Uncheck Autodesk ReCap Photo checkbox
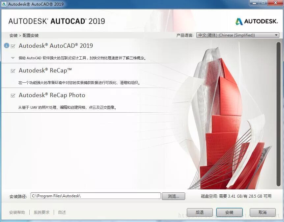Image resolution: width=284 pixels, height=222 pixels. click(13, 96)
